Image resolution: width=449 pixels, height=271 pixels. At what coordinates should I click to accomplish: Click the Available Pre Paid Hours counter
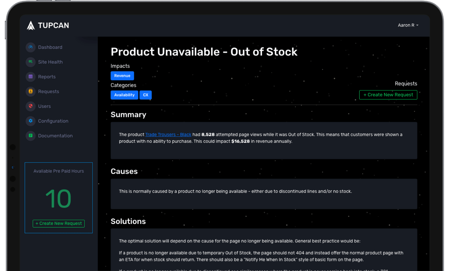[x=58, y=198]
